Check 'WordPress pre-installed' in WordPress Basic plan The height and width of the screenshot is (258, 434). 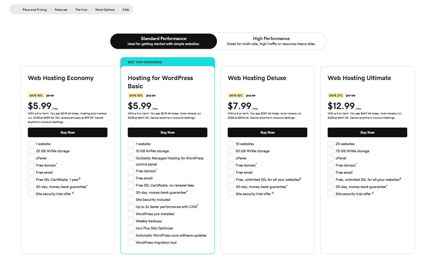131,214
